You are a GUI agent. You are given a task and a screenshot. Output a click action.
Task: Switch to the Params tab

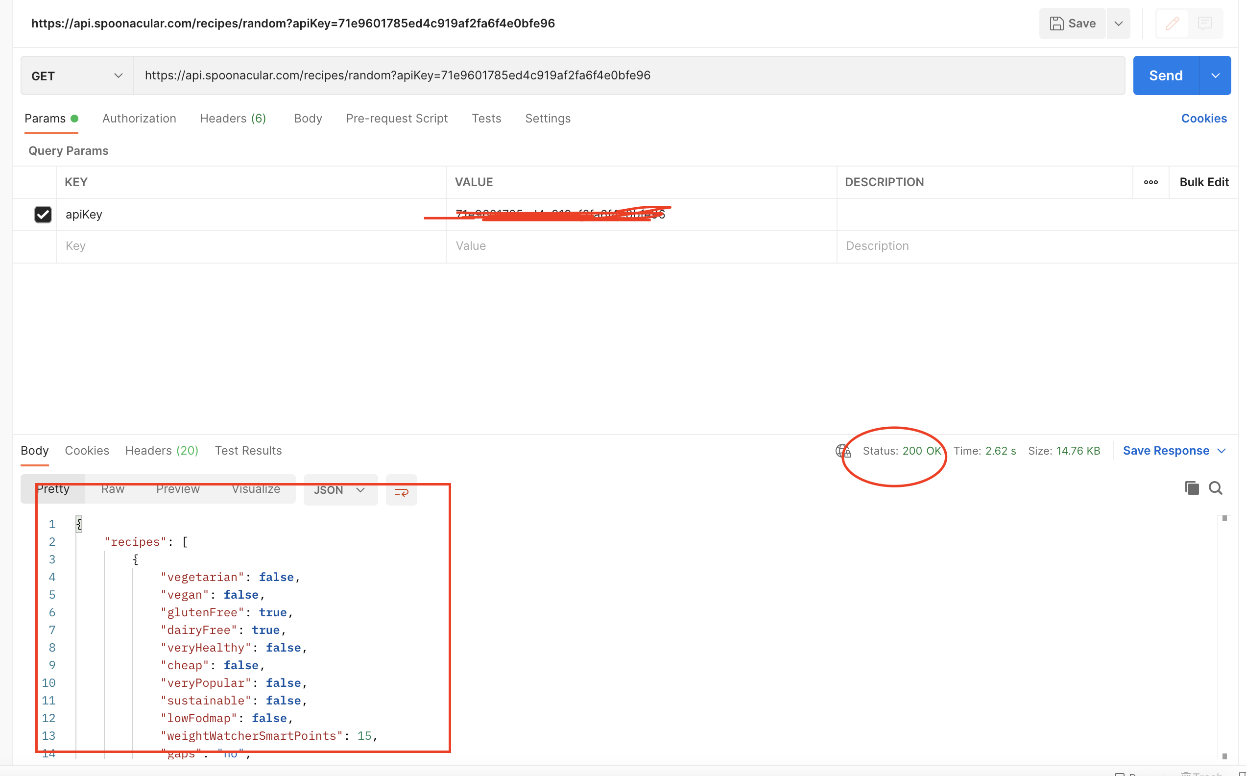[x=51, y=119]
